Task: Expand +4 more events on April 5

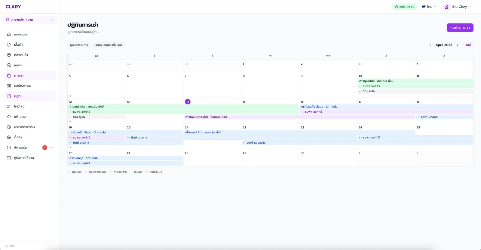Action: pos(70,96)
